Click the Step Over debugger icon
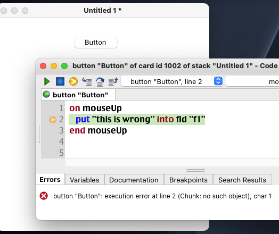 [x=100, y=82]
